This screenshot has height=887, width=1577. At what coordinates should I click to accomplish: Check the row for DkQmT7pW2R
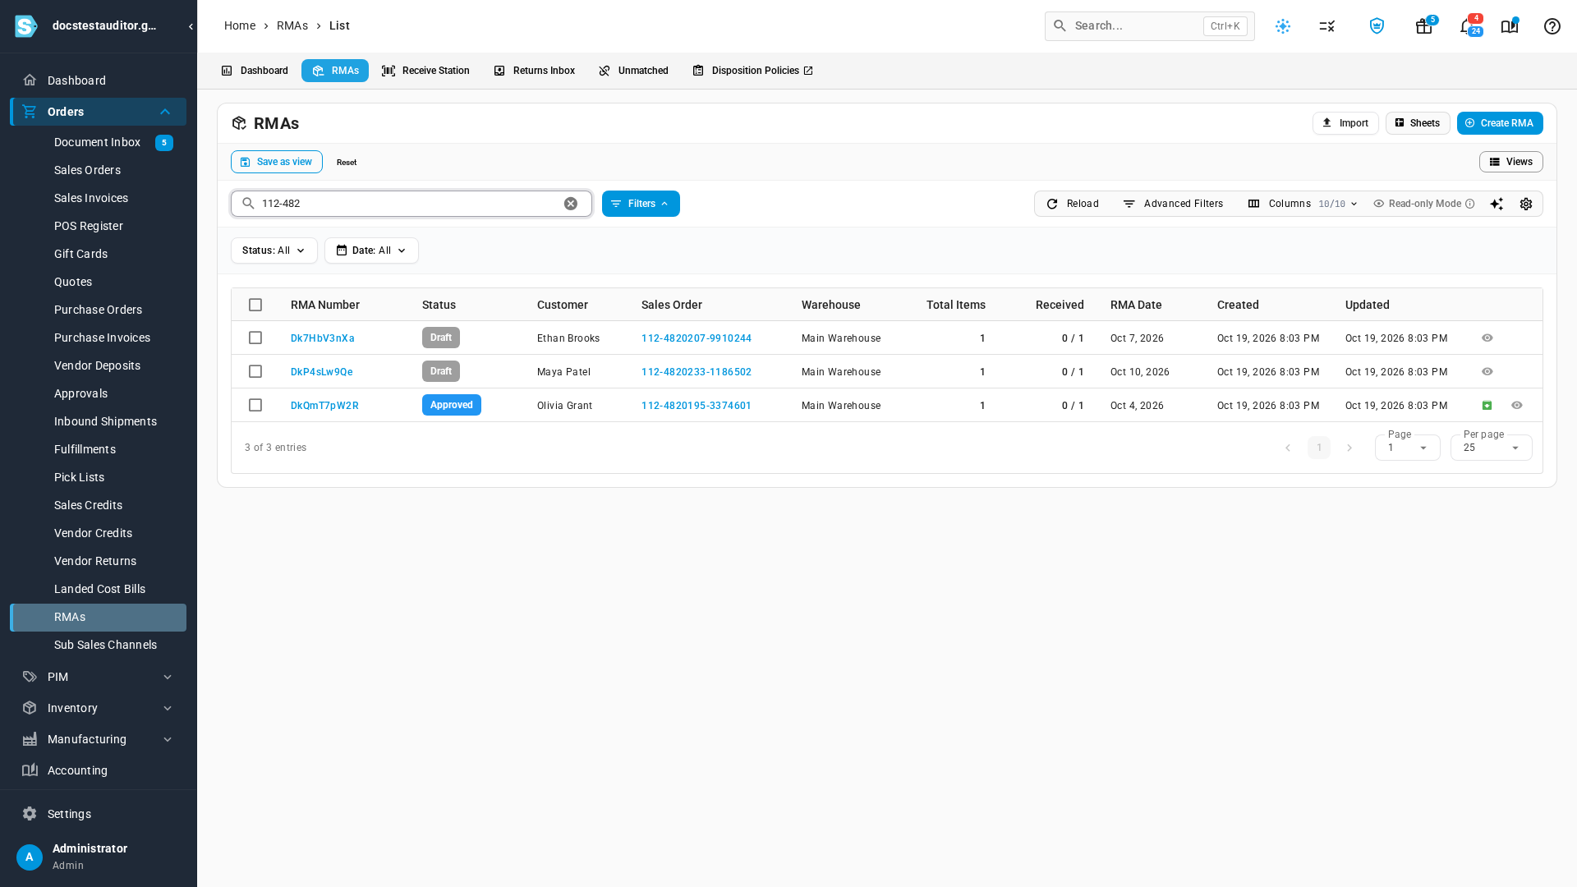tap(255, 406)
